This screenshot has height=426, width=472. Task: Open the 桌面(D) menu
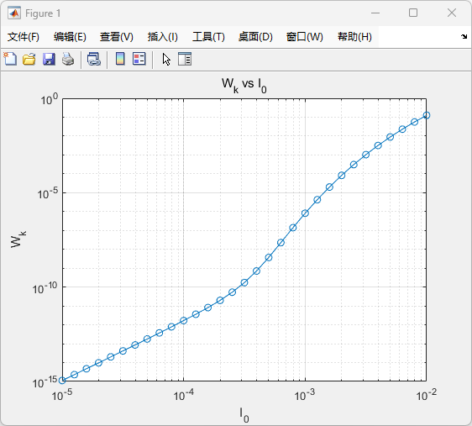click(x=255, y=37)
